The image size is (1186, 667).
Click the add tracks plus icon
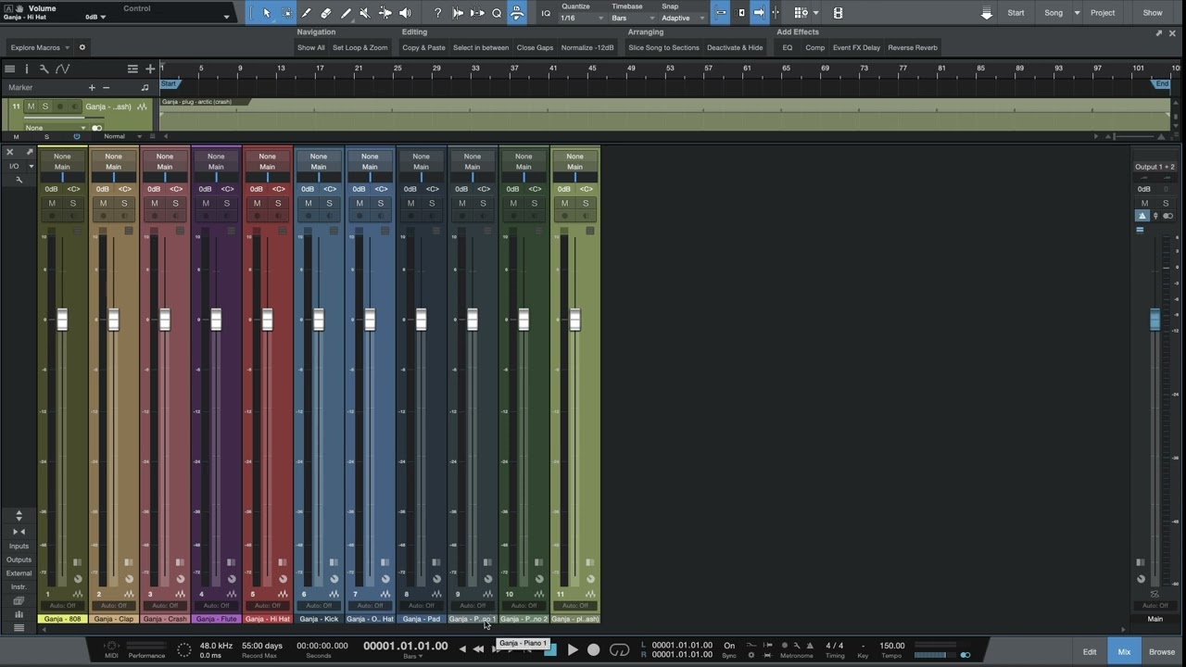tap(150, 69)
